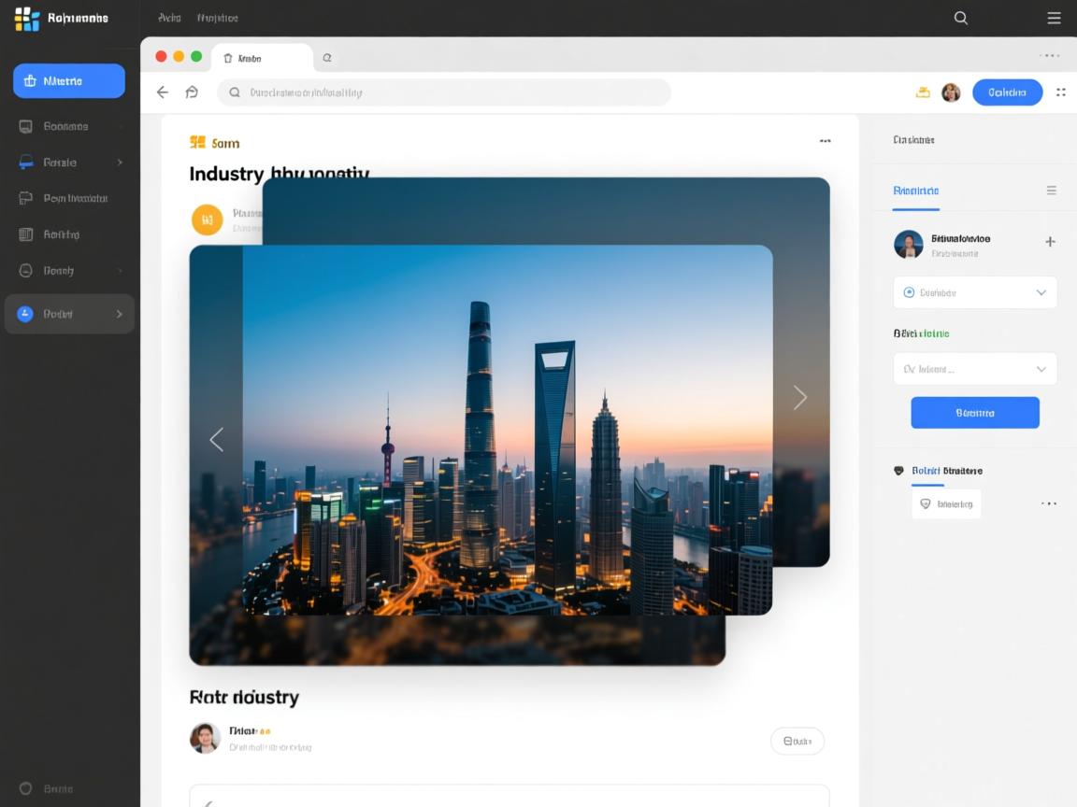Select the blue highlighted sidebar top item
The width and height of the screenshot is (1077, 807).
click(x=69, y=81)
